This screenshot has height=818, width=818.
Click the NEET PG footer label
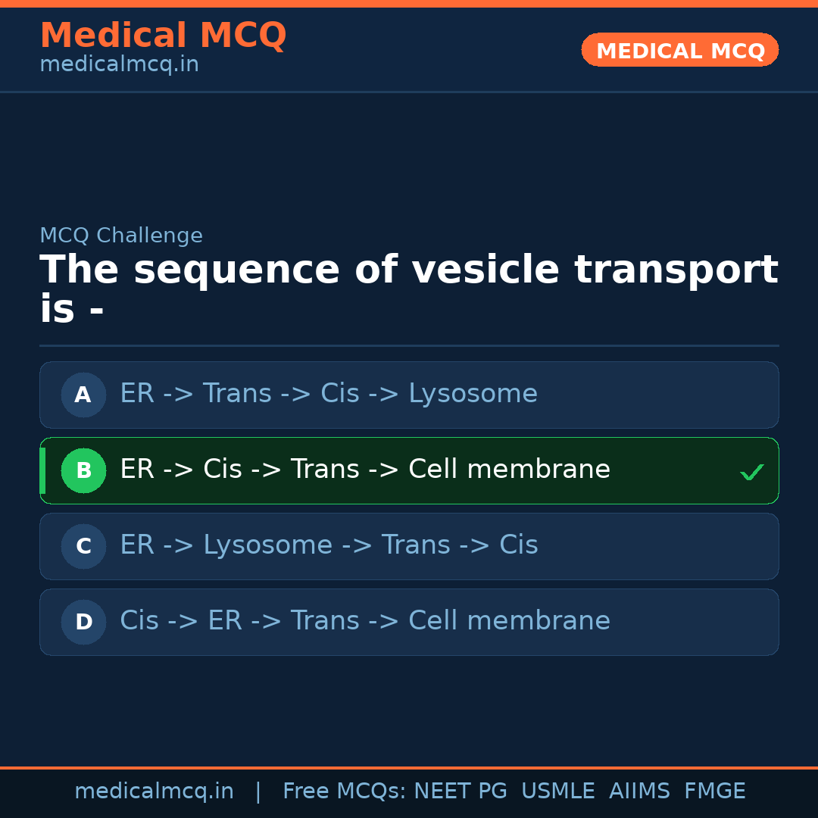coord(460,790)
